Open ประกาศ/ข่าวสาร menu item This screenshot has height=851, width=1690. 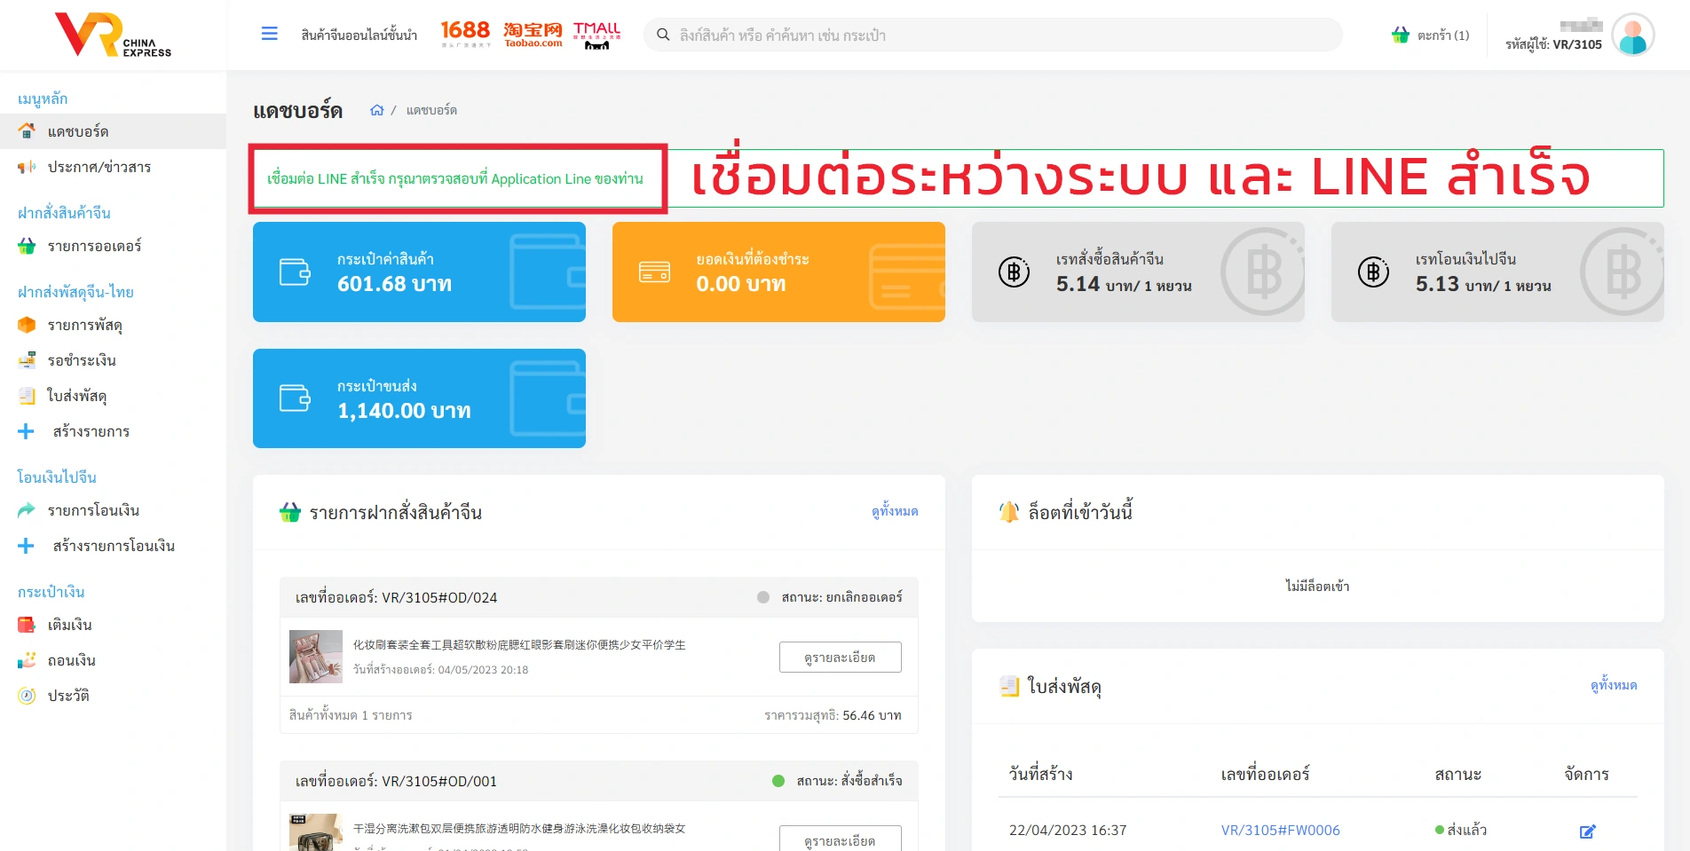pyautogui.click(x=99, y=167)
